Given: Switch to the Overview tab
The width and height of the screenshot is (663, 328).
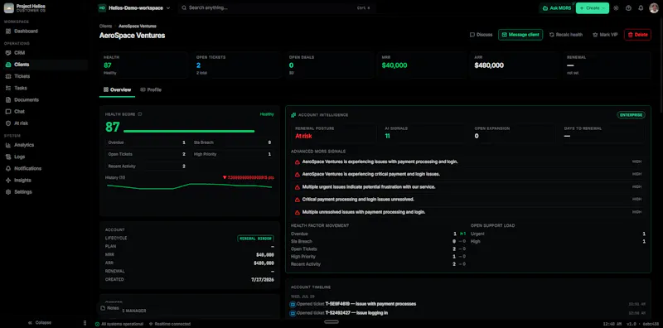Looking at the screenshot, I should tap(117, 90).
